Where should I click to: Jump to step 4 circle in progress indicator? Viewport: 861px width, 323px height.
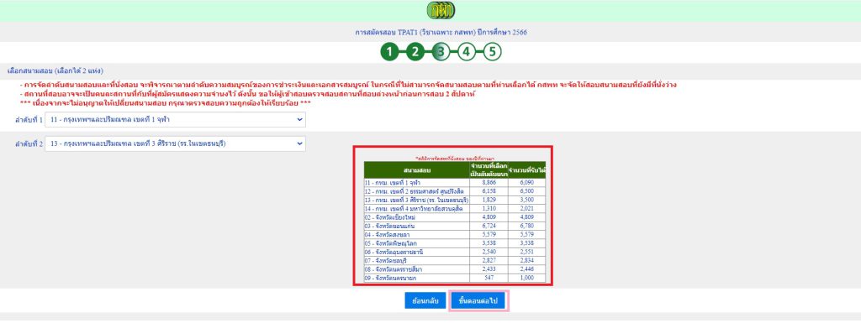(x=466, y=53)
